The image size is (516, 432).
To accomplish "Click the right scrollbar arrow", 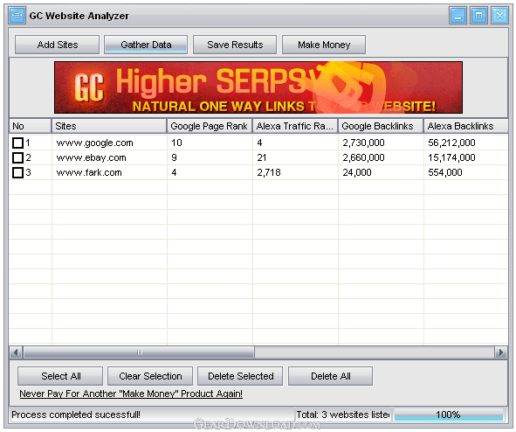I will pos(501,352).
